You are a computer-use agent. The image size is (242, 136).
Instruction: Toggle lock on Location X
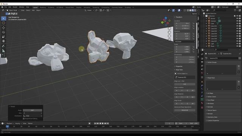[x=193, y=23]
